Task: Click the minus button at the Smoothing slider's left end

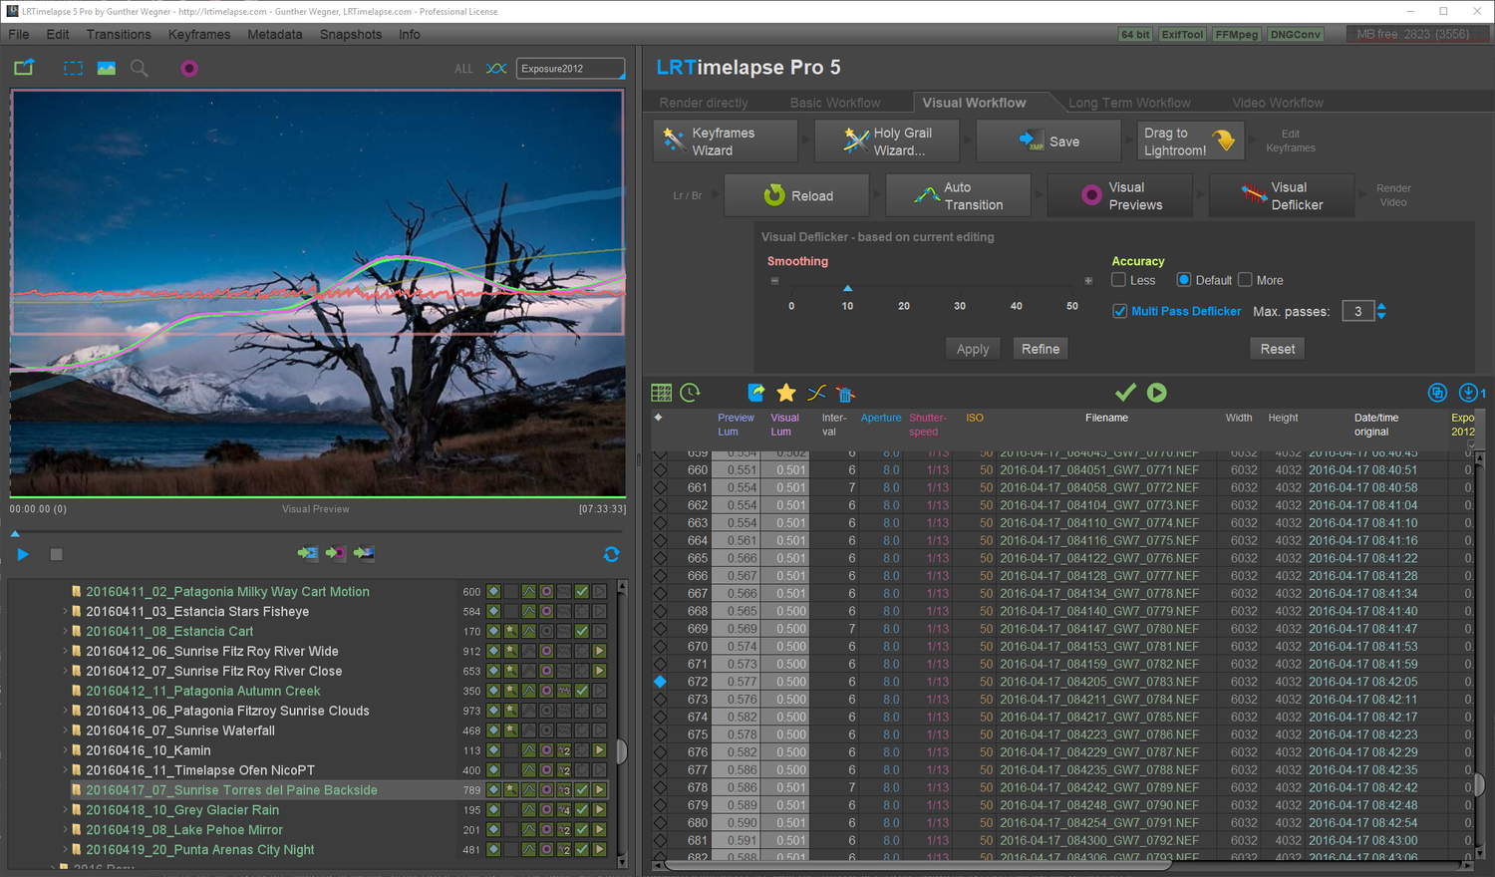Action: click(774, 281)
